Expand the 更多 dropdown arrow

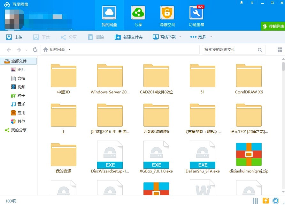[x=211, y=37]
